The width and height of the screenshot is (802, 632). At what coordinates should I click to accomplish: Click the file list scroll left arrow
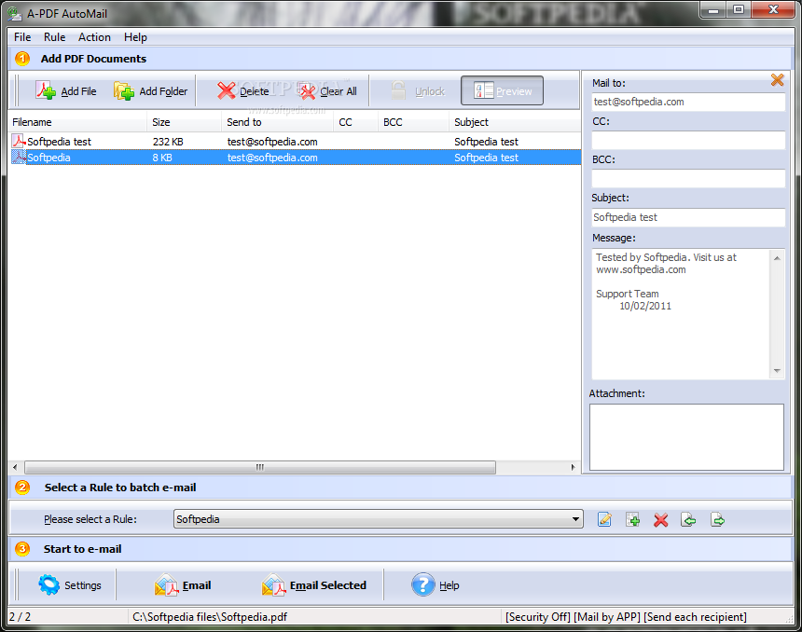click(15, 467)
